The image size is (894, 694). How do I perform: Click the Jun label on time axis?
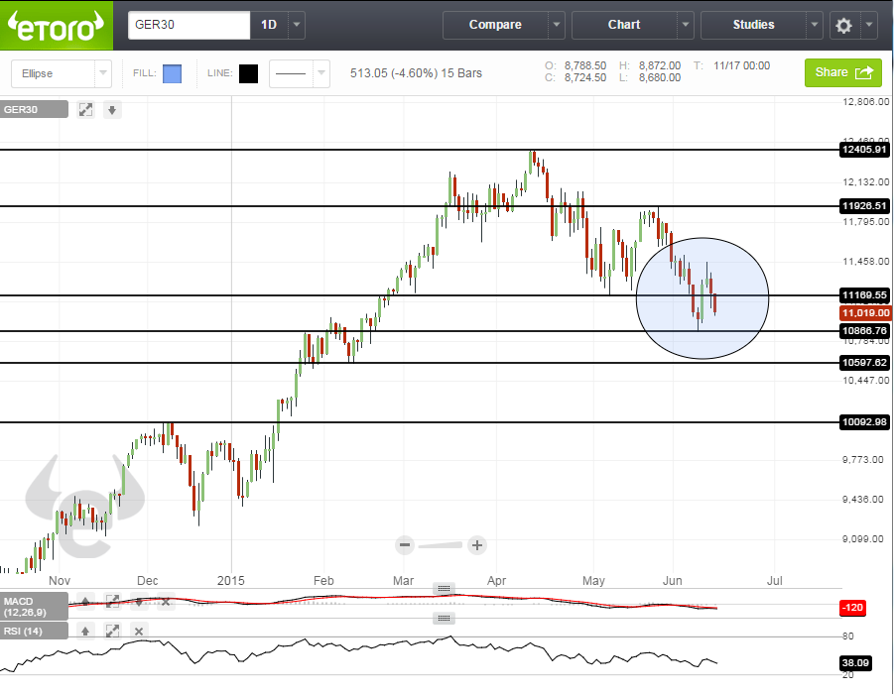(672, 581)
